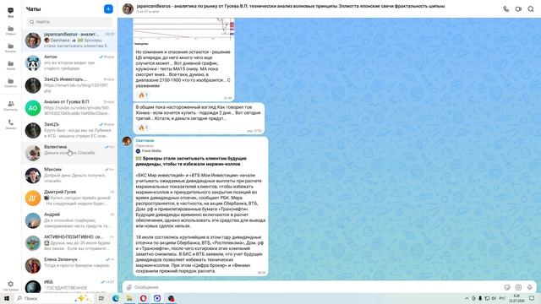This screenshot has width=541, height=304.
Task: Click fire reaction under Хомма message
Action: (143, 128)
